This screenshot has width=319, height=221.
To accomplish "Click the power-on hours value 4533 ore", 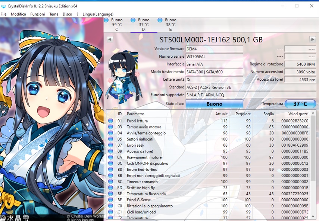I will click(300, 80).
